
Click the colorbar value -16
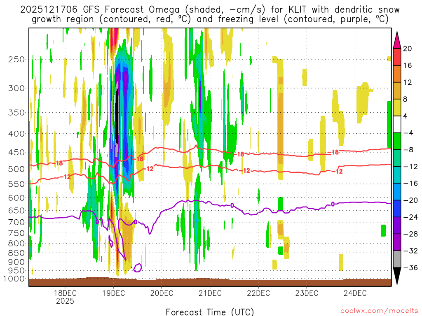point(410,183)
